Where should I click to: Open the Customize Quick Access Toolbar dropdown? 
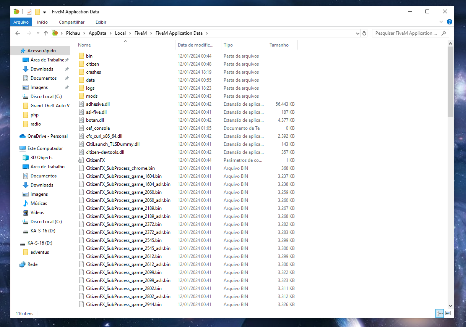coord(45,12)
